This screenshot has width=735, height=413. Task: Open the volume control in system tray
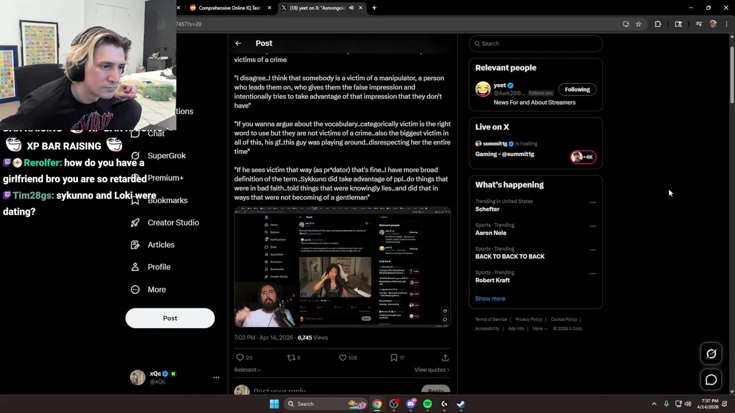688,404
